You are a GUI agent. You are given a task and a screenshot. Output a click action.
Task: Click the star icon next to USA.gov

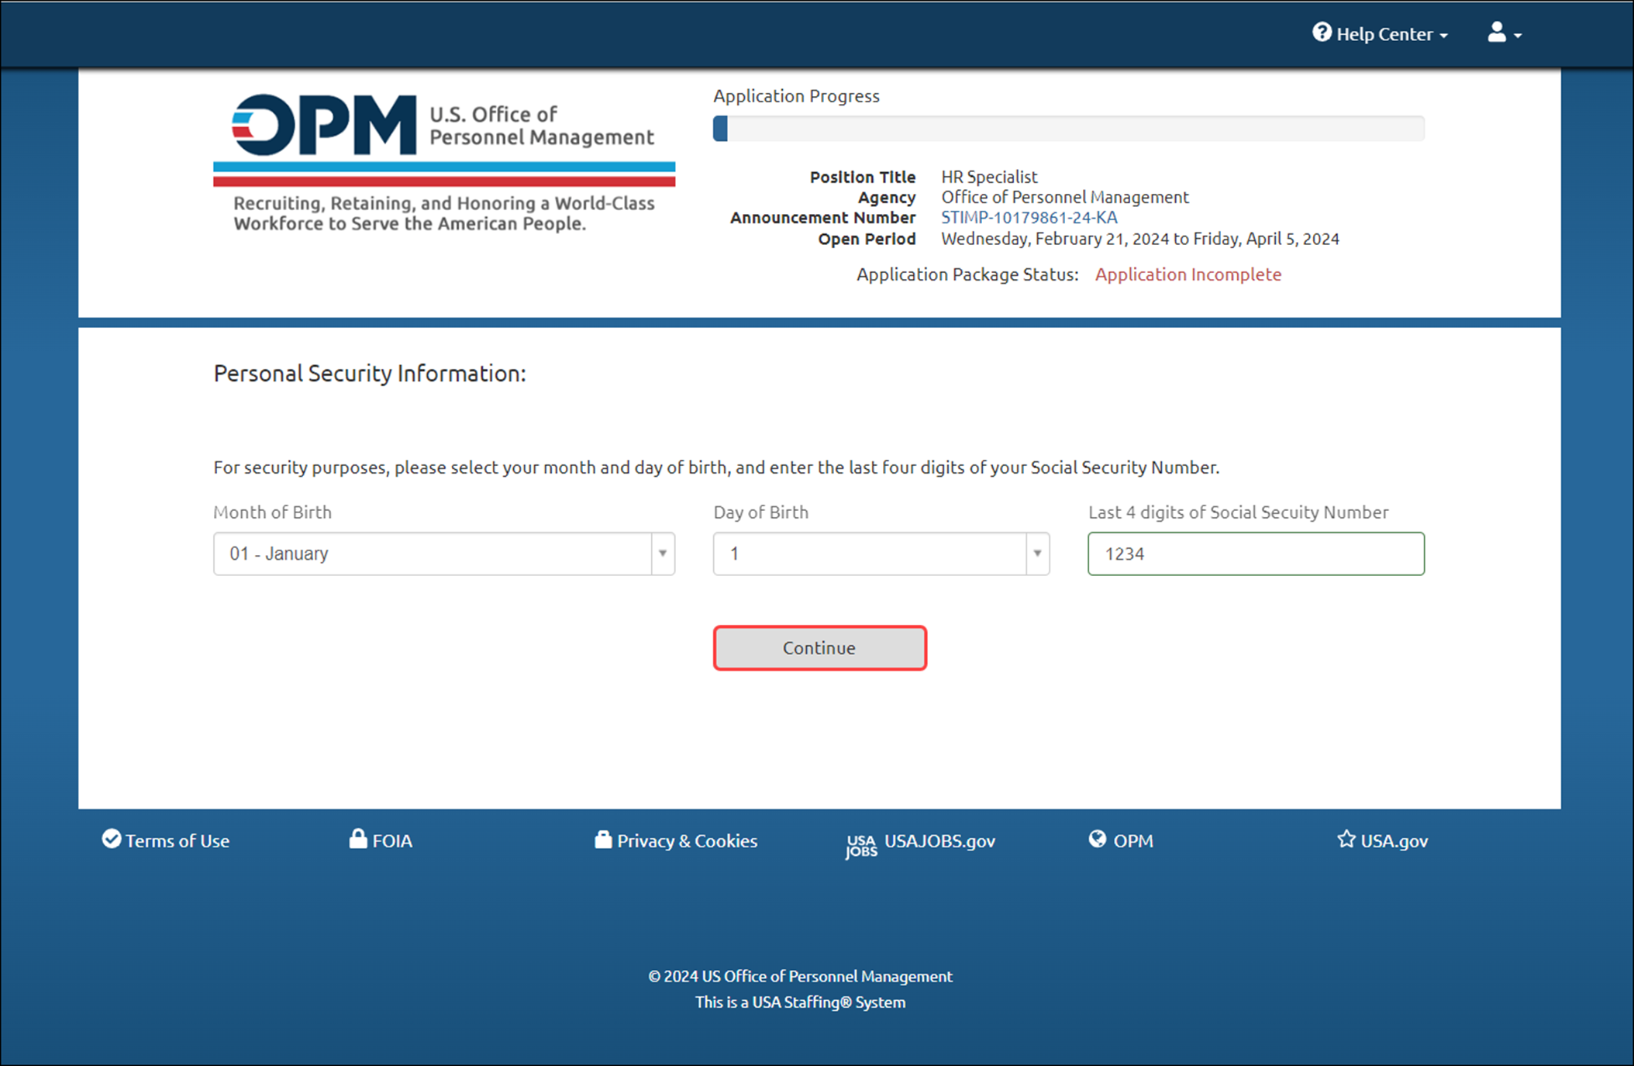(1346, 839)
